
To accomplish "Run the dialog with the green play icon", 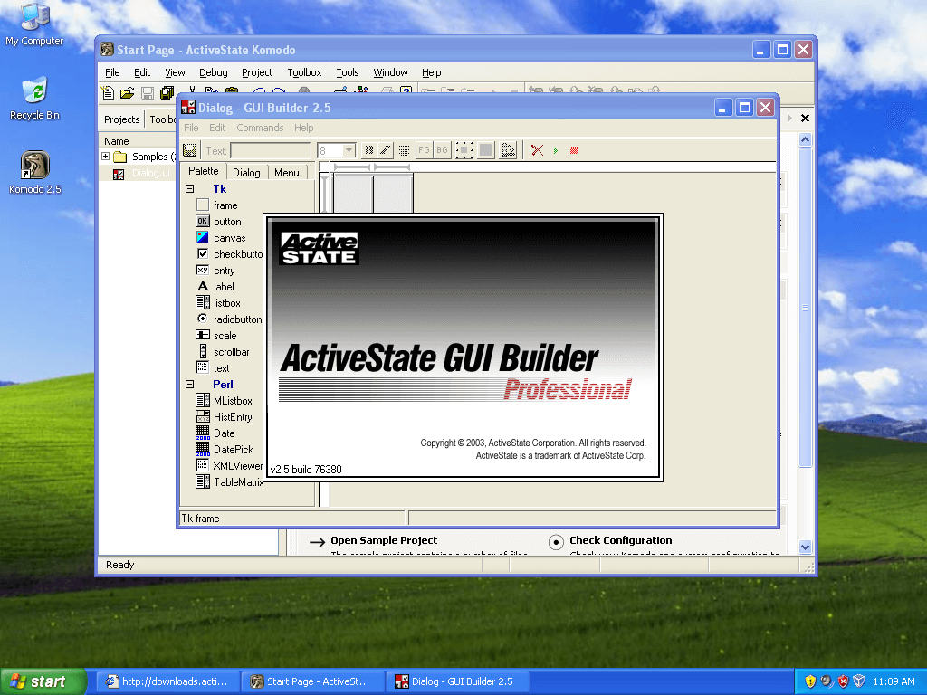I will (556, 150).
